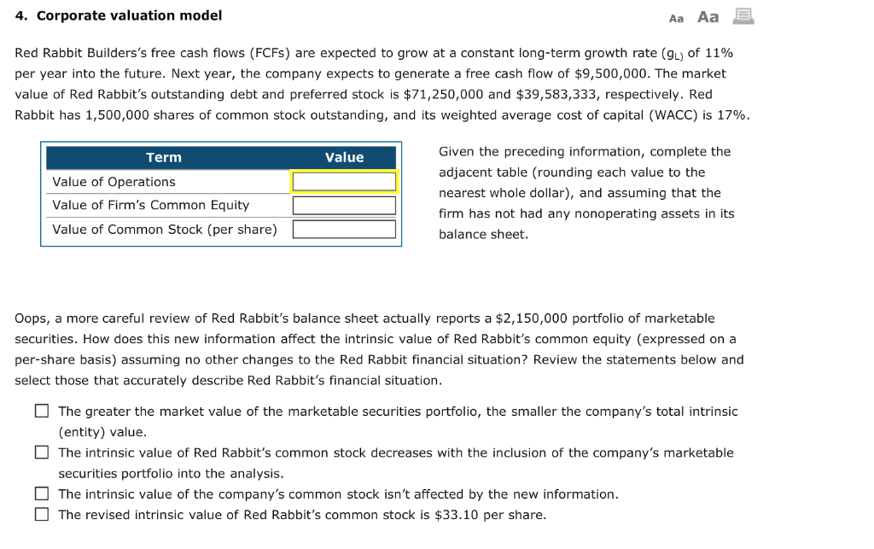Check the statement about greater marketable securities value
Screen dimensions: 874x549
click(40, 411)
